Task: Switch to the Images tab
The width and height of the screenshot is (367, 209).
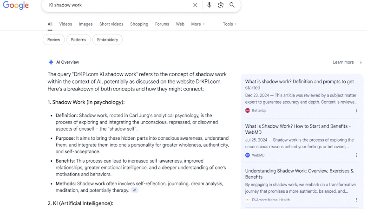Action: [x=85, y=24]
